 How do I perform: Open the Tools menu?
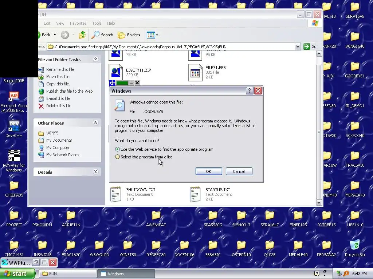pos(97,23)
